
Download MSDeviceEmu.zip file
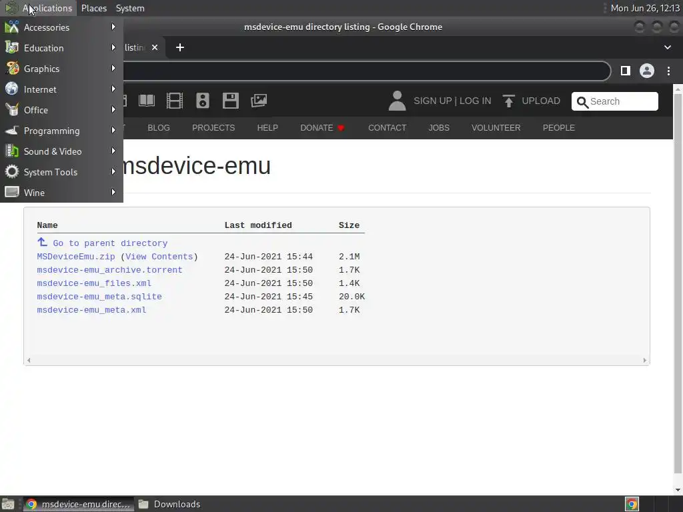[x=76, y=257]
